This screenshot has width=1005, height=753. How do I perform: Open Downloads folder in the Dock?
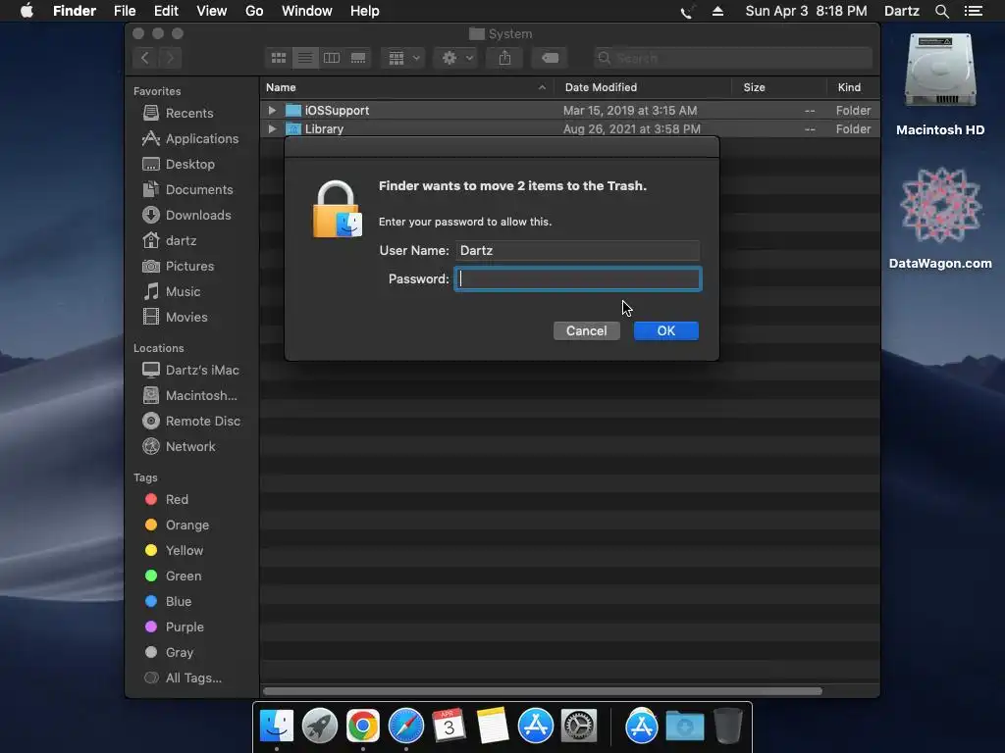[x=684, y=726]
